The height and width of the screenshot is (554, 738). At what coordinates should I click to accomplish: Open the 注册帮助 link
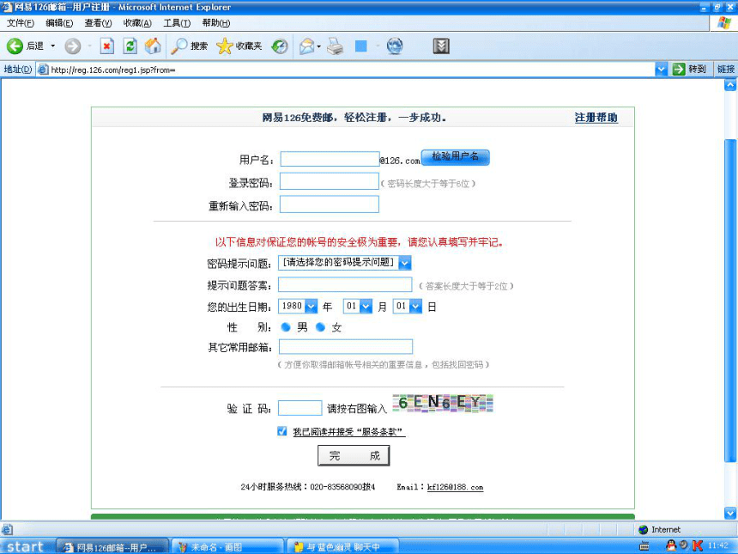(596, 118)
